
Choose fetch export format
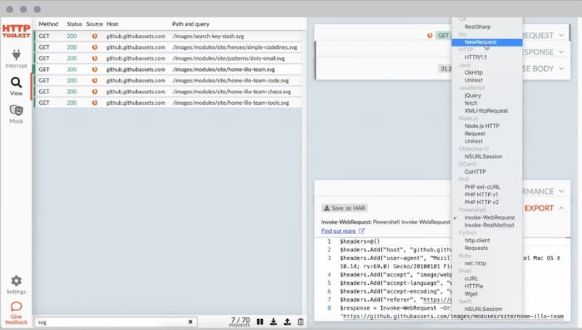471,103
